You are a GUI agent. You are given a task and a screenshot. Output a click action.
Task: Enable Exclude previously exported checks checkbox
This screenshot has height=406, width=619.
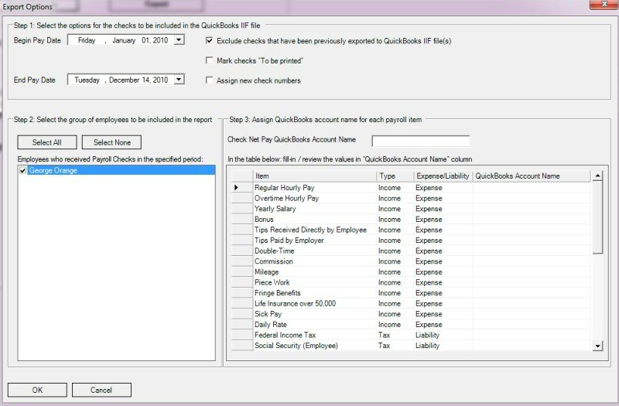[209, 41]
